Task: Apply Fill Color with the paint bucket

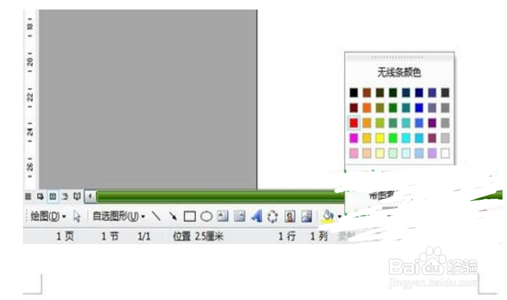Action: click(x=328, y=216)
